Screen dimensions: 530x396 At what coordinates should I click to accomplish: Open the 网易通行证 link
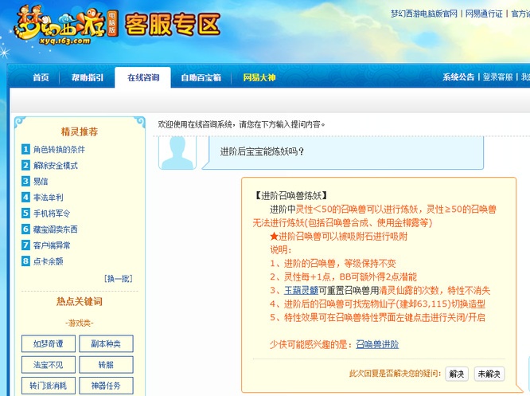point(484,14)
